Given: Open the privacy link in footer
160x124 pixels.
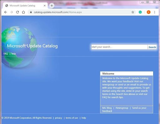Looking at the screenshot, I should coord(58,118).
